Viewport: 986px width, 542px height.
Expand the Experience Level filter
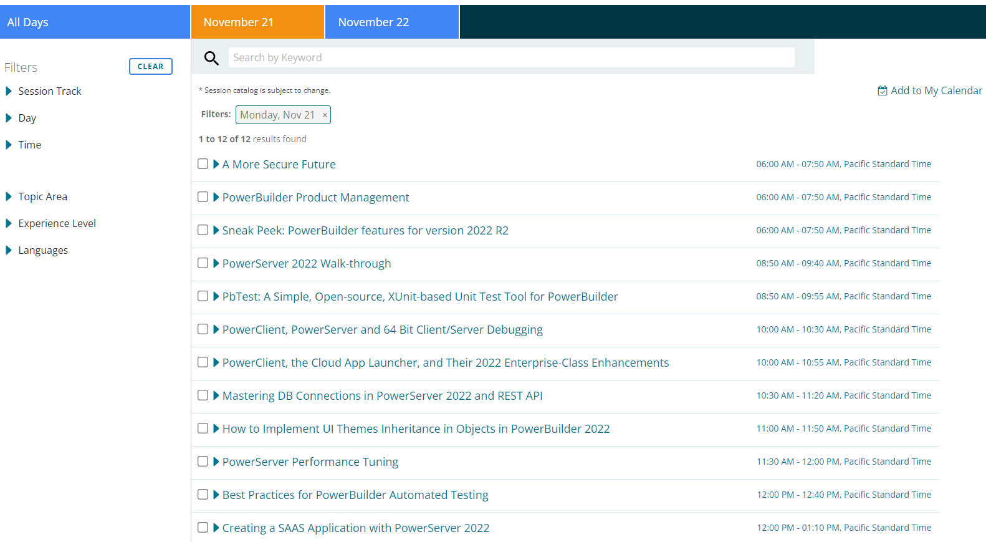point(51,223)
